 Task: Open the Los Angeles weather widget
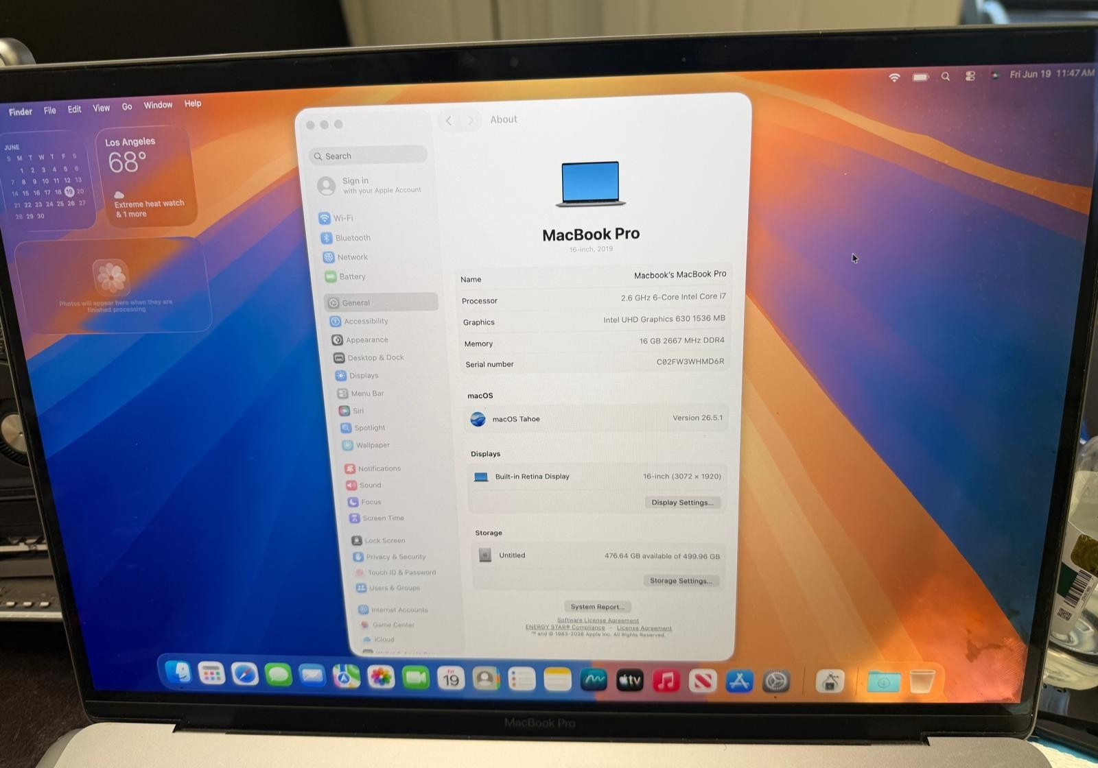(x=147, y=177)
